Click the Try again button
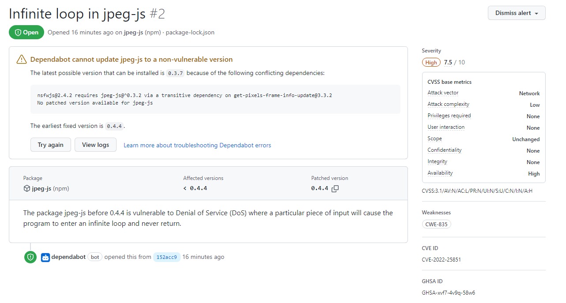Screen dimensions: 566x303 [x=50, y=144]
